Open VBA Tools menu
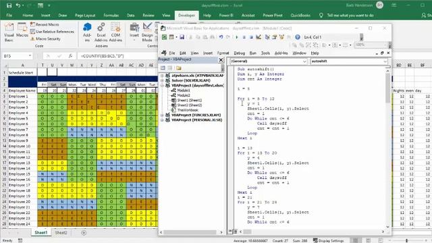Image resolution: width=432 pixels, height=243 pixels. click(x=265, y=53)
